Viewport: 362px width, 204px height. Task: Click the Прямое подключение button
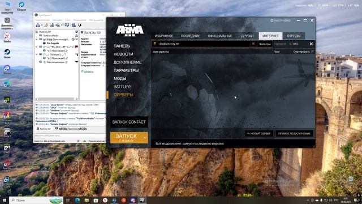click(x=294, y=134)
